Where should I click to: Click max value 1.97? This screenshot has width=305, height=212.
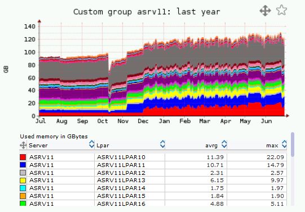277,188
